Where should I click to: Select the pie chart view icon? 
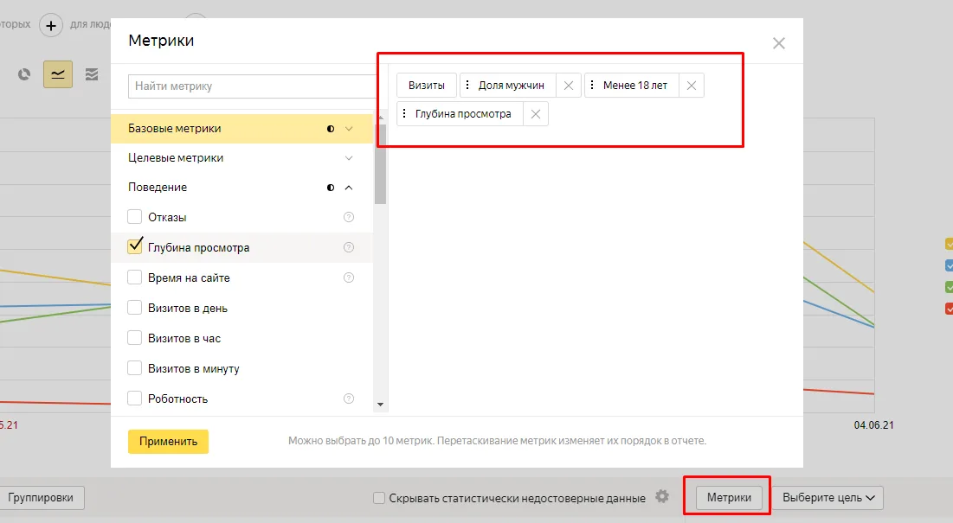click(x=24, y=74)
